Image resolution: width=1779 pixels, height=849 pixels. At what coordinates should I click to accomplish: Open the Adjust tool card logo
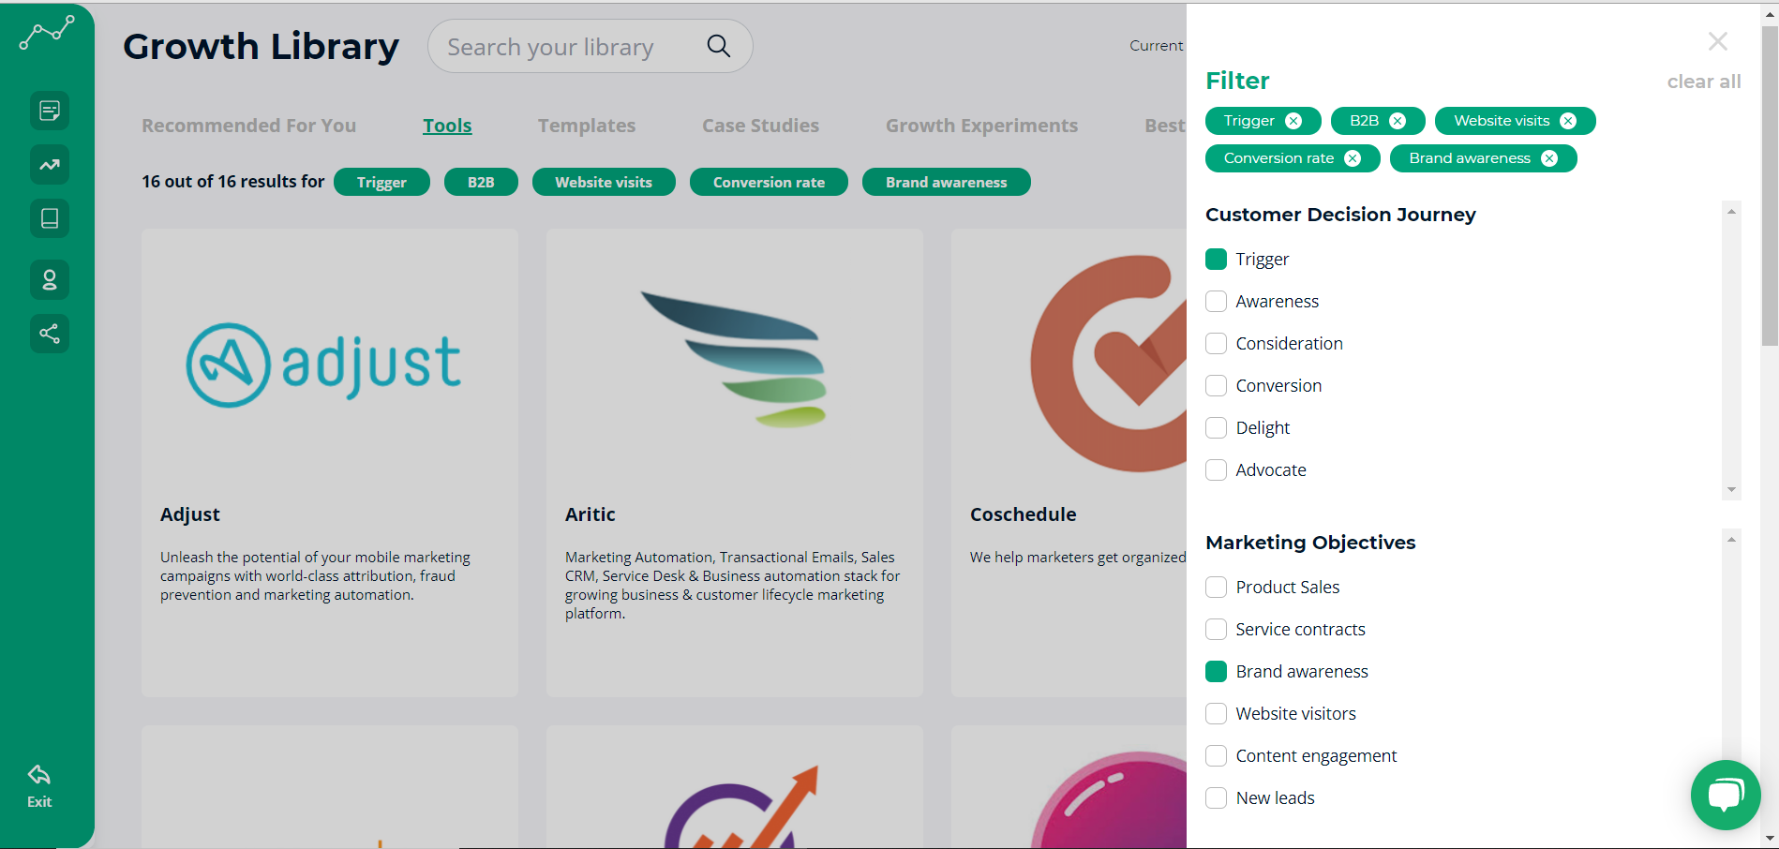tap(323, 365)
